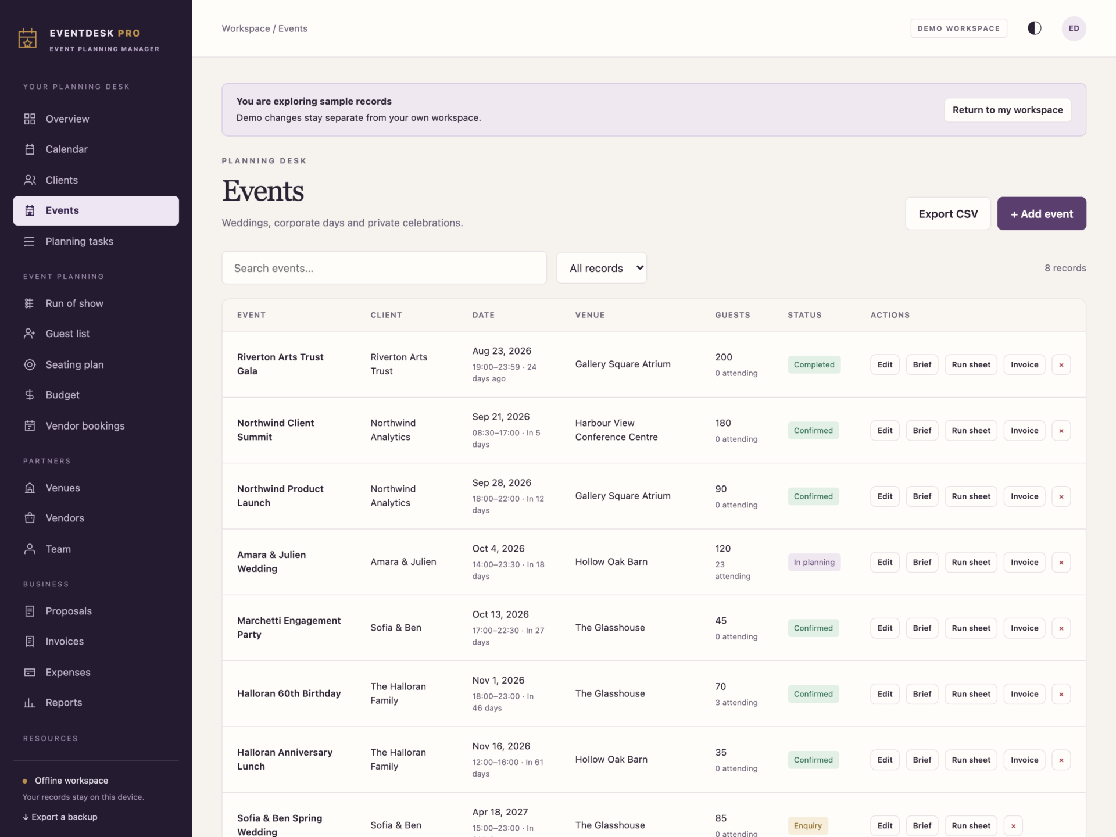Open Invoice for Amara & Julien Wedding
Image resolution: width=1116 pixels, height=837 pixels.
(x=1024, y=563)
